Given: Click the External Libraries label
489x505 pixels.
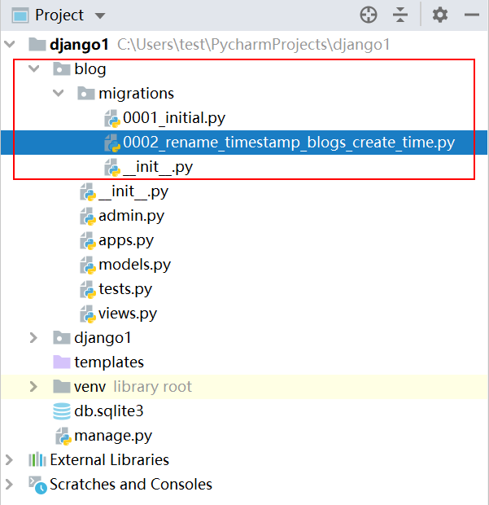Looking at the screenshot, I should click(109, 459).
